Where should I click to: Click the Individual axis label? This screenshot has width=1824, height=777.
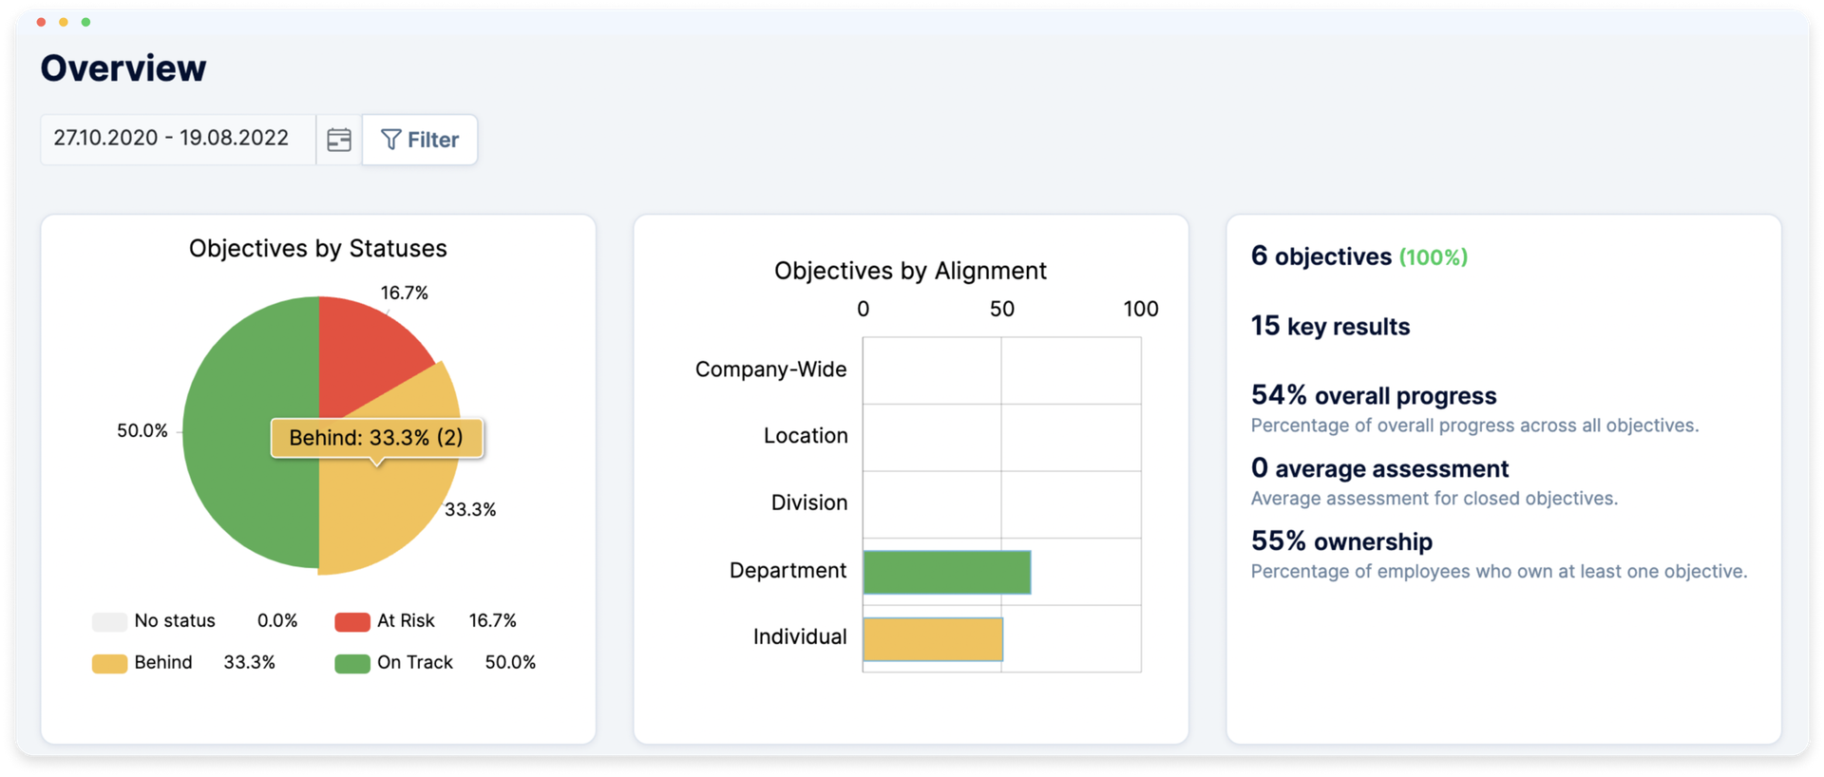coord(800,636)
